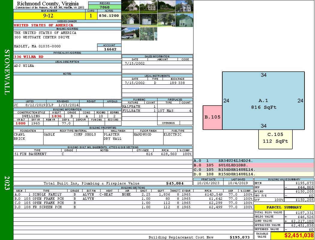Click the listed date 8/12/2019
315x240 pixels.
(35, 105)
